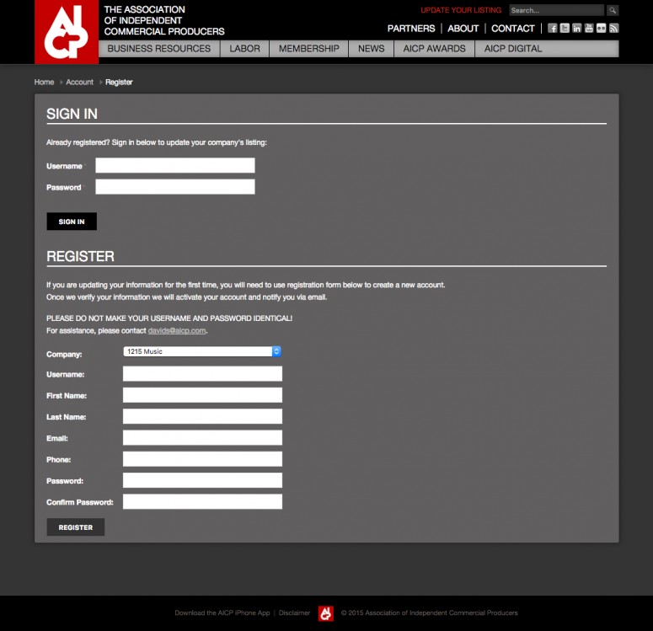
Task: Focus the Last Name field
Action: pyautogui.click(x=202, y=416)
